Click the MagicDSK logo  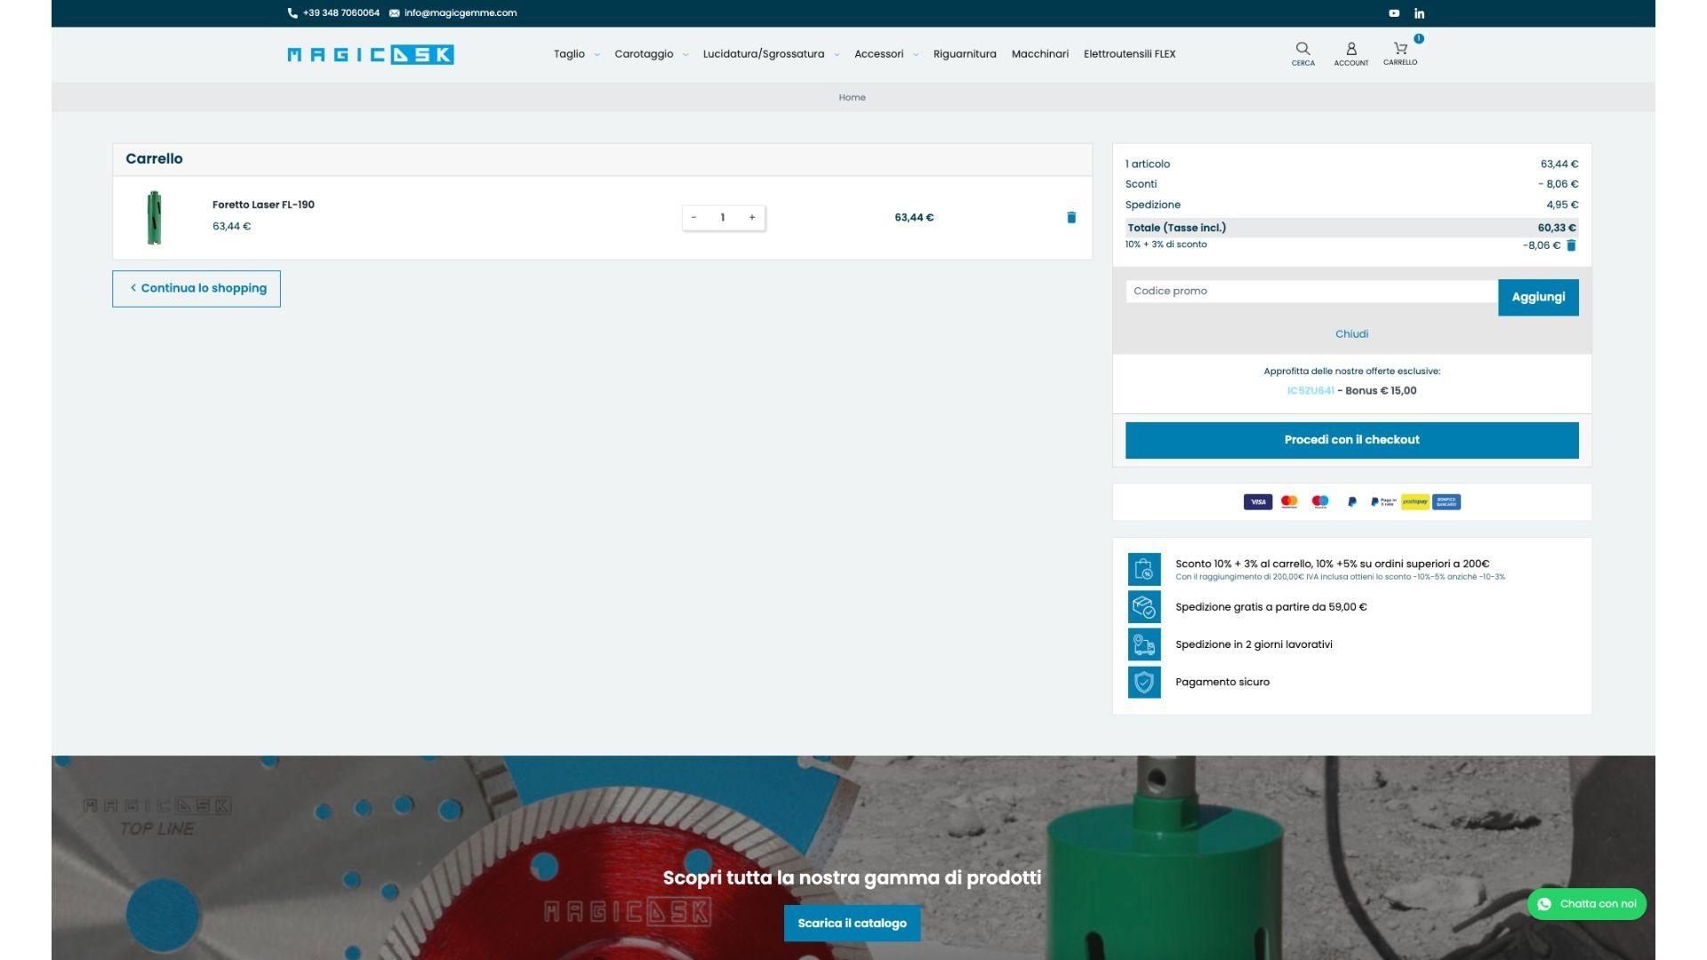coord(371,55)
